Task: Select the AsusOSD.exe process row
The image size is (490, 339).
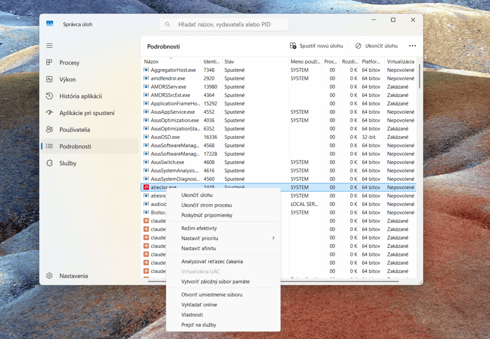Action: 278,137
